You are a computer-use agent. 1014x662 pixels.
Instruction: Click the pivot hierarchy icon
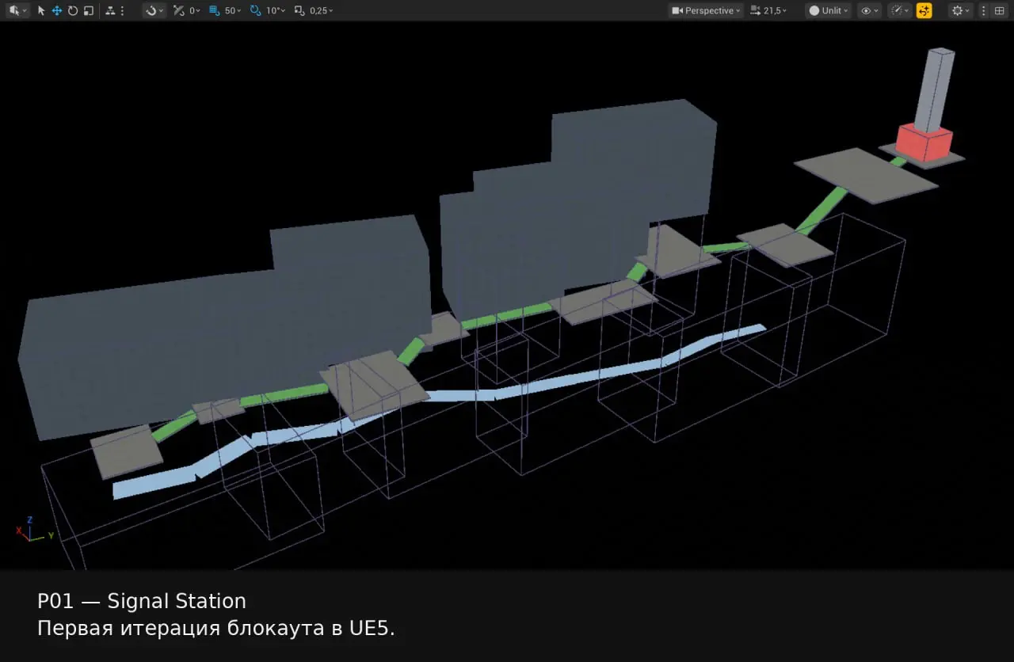pyautogui.click(x=110, y=11)
